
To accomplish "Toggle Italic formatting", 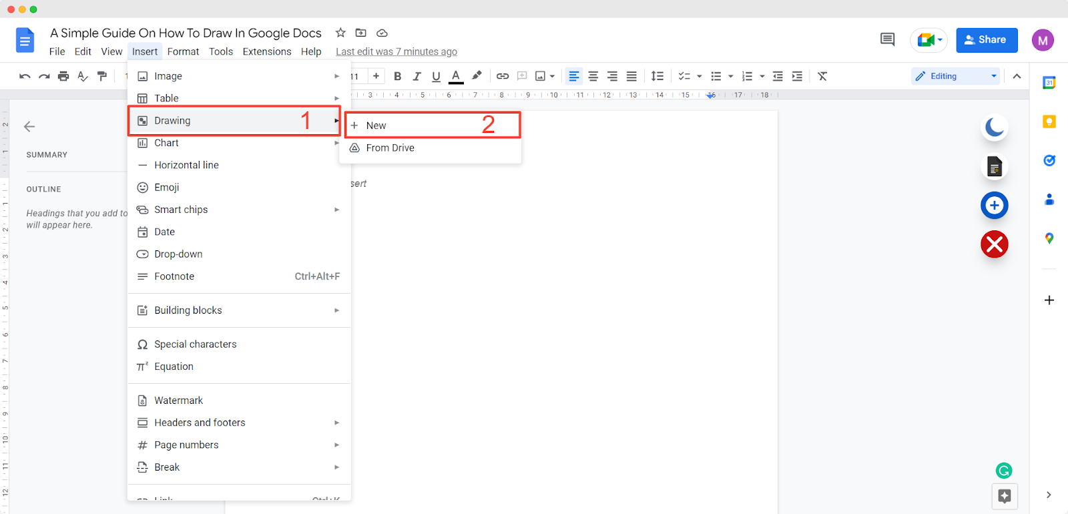I will pos(417,76).
